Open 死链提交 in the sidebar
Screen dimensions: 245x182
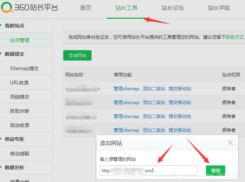click(x=20, y=97)
